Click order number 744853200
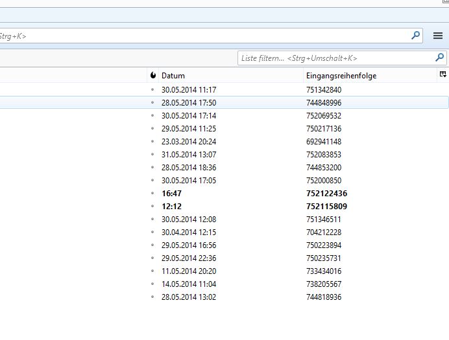The image size is (449, 340). click(324, 168)
